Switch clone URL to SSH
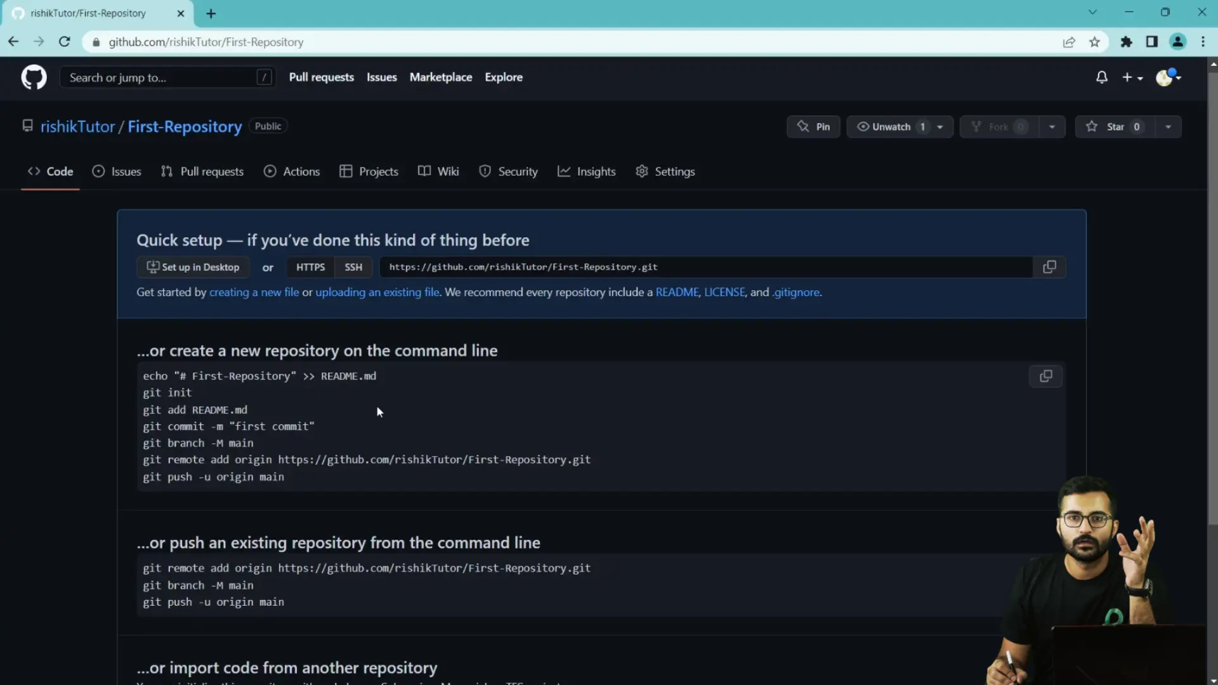This screenshot has width=1218, height=685. 353,267
